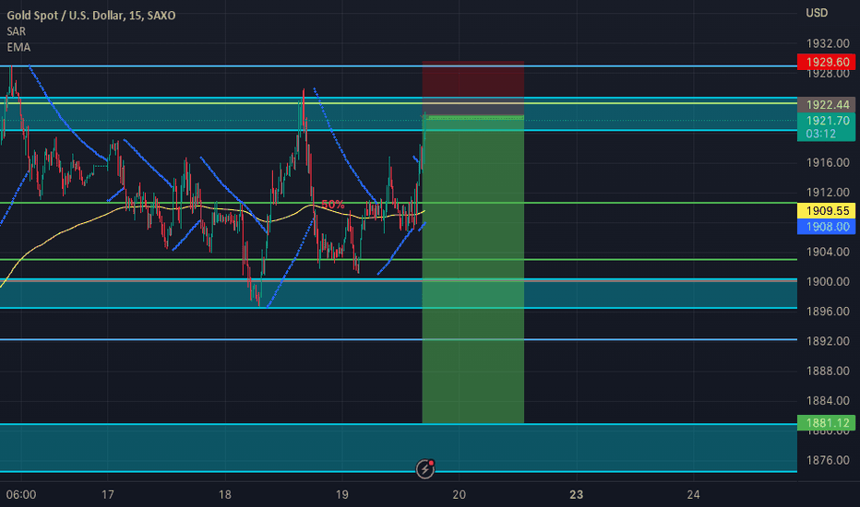Image resolution: width=860 pixels, height=507 pixels.
Task: Click the 1916.00 price scale value
Action: pyautogui.click(x=828, y=162)
